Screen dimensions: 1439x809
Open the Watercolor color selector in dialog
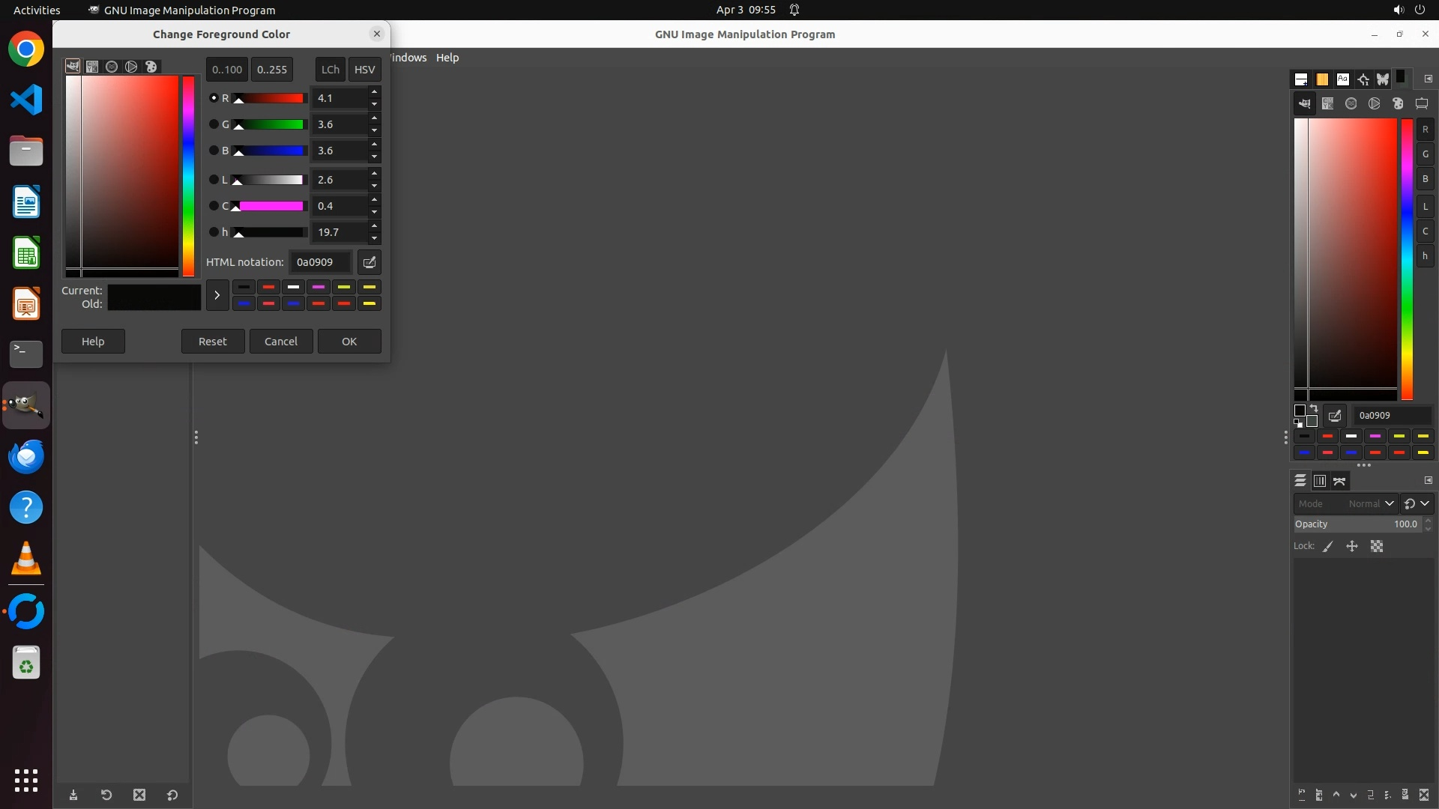point(112,67)
